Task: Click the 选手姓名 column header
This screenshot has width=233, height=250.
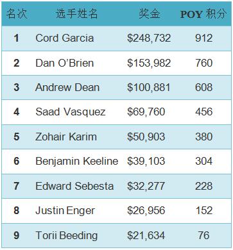Action: coord(77,14)
